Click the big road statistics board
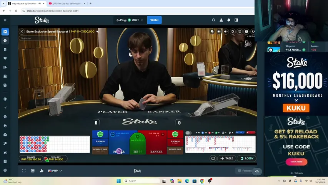Screen dimensions: 328x185 click(220, 144)
